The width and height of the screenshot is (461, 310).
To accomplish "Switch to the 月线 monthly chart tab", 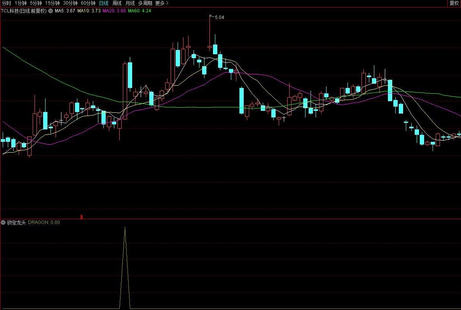I will 130,3.
